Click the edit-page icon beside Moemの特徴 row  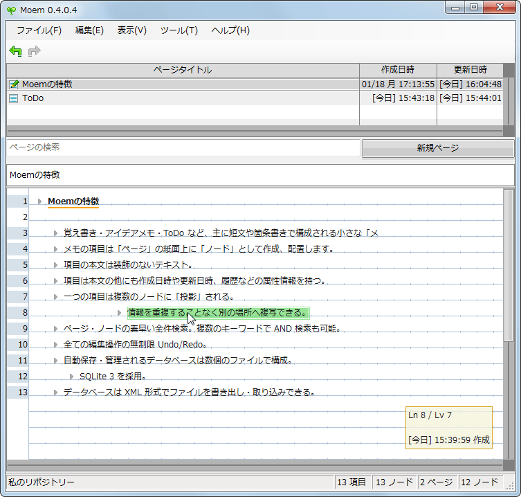coord(14,84)
